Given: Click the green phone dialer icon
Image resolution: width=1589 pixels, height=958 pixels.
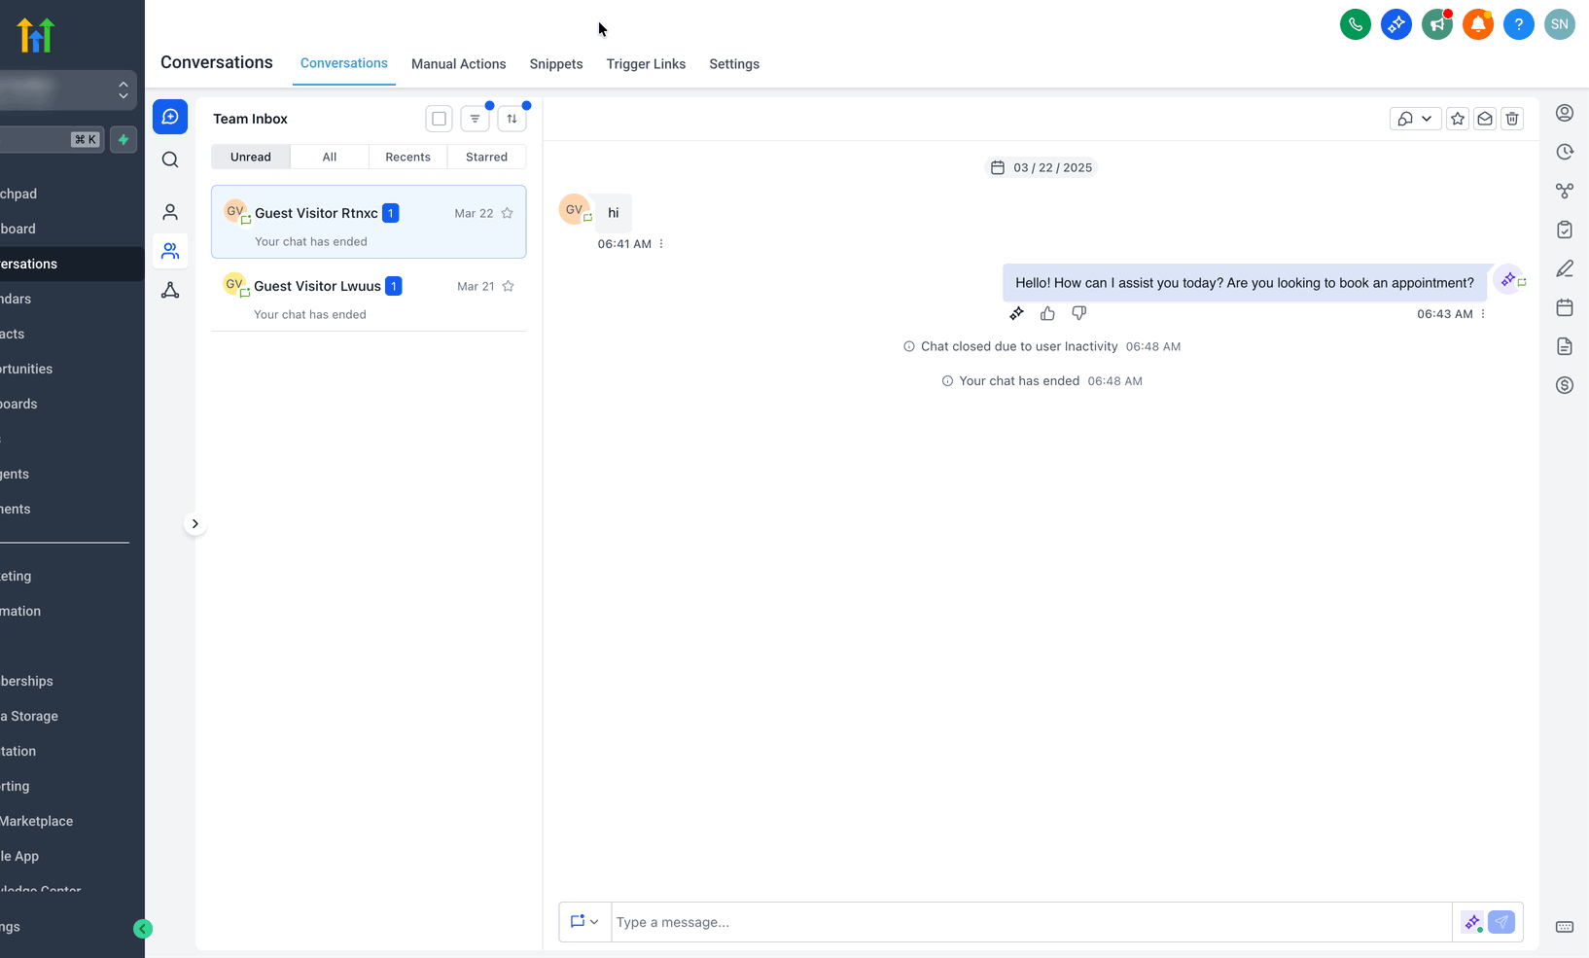Looking at the screenshot, I should point(1356,24).
